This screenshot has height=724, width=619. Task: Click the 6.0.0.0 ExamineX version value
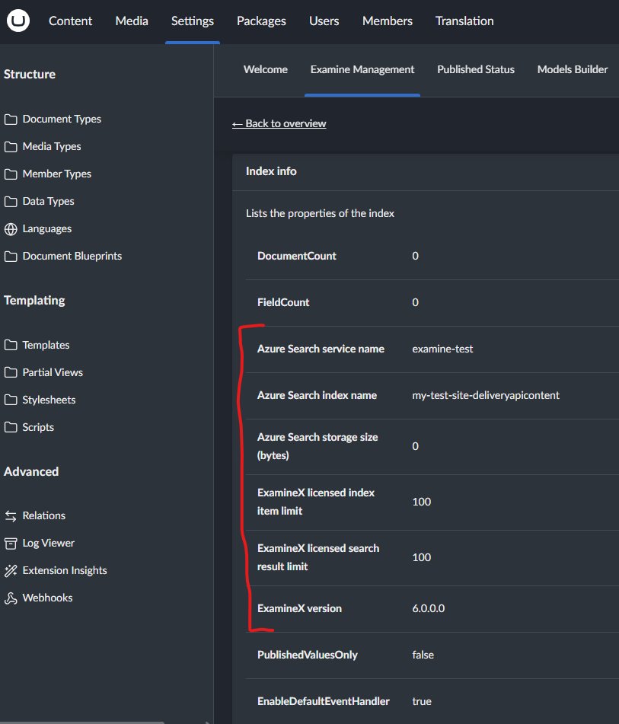428,608
